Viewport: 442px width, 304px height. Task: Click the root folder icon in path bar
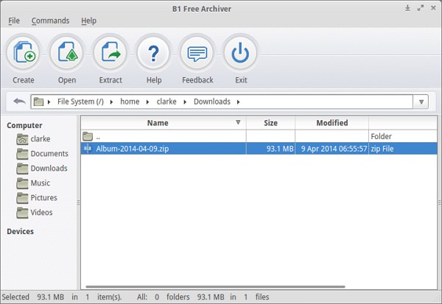click(x=38, y=102)
